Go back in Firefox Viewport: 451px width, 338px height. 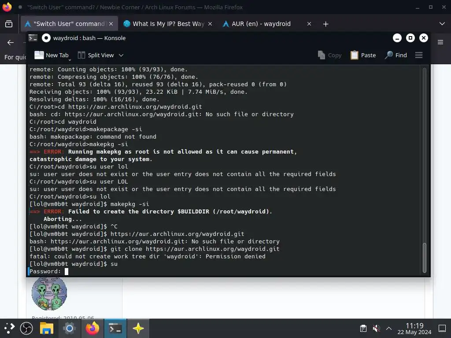coord(11,43)
